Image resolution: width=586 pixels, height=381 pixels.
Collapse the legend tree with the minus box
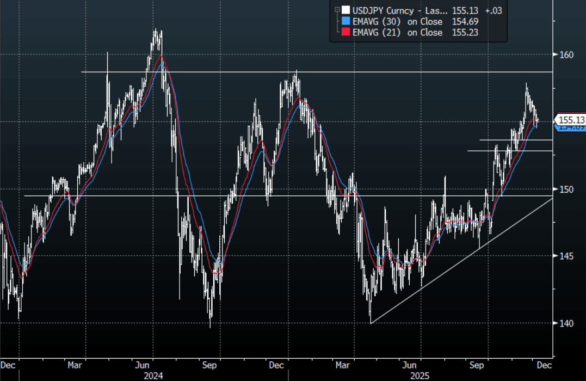(x=337, y=10)
